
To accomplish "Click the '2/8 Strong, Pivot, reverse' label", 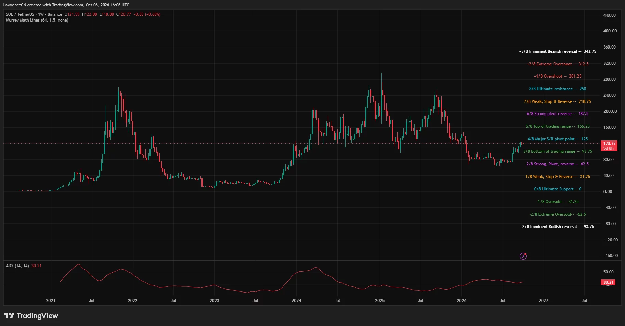I will tap(558, 164).
